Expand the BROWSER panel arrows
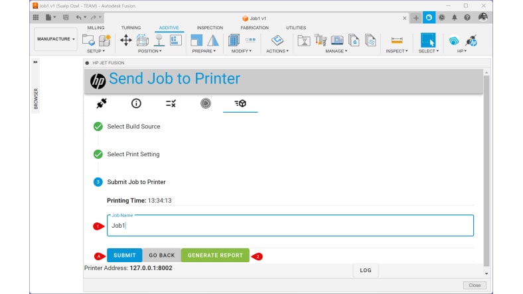The width and height of the screenshot is (523, 294). pyautogui.click(x=35, y=62)
